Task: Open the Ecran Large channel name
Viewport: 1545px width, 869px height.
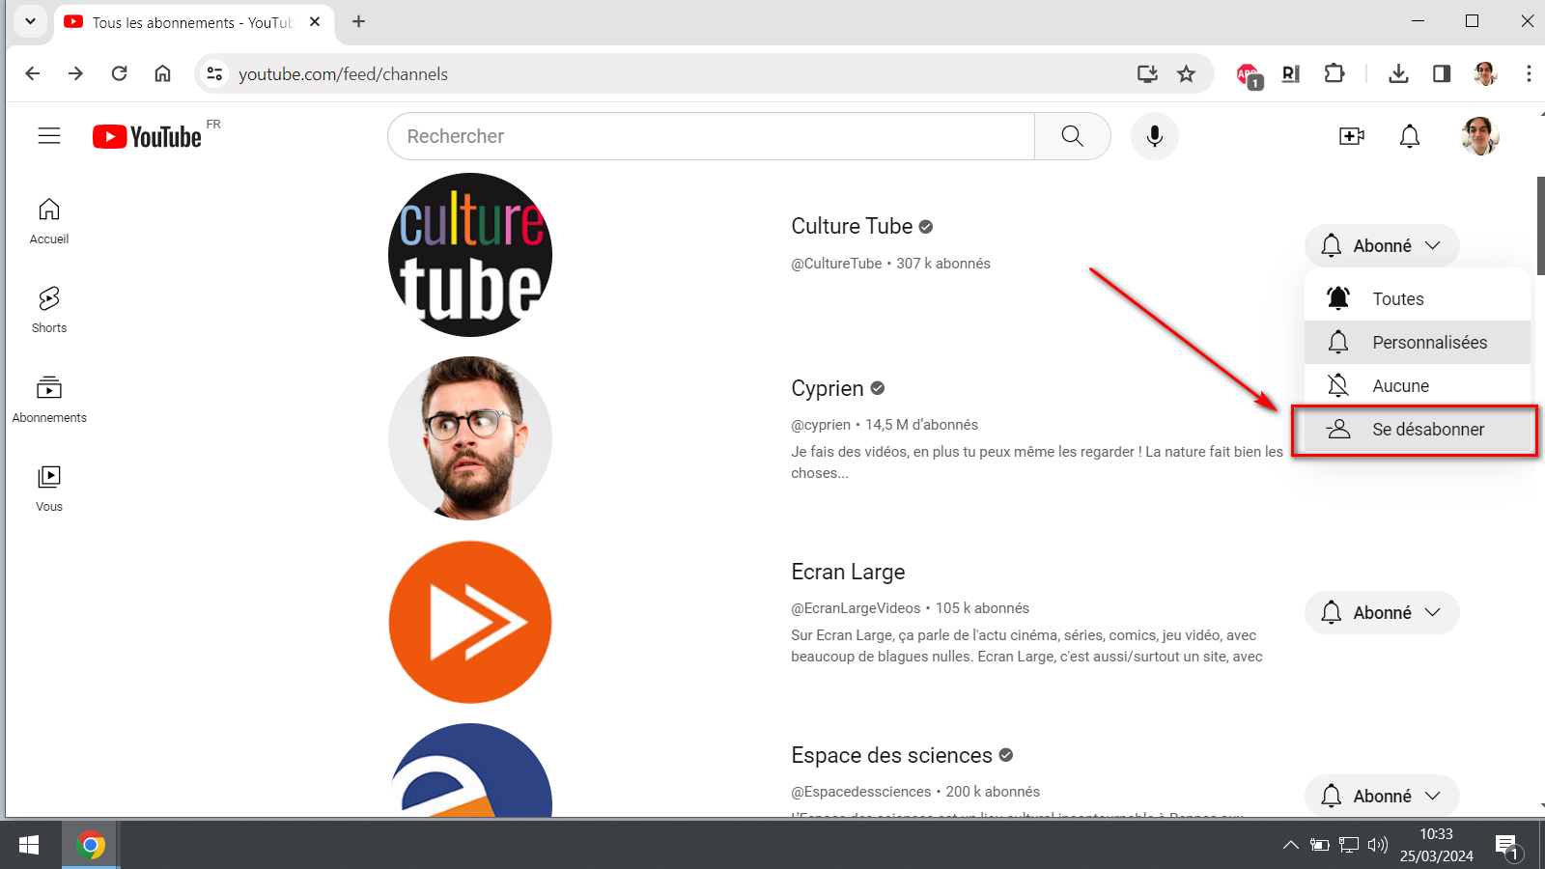Action: tap(848, 572)
